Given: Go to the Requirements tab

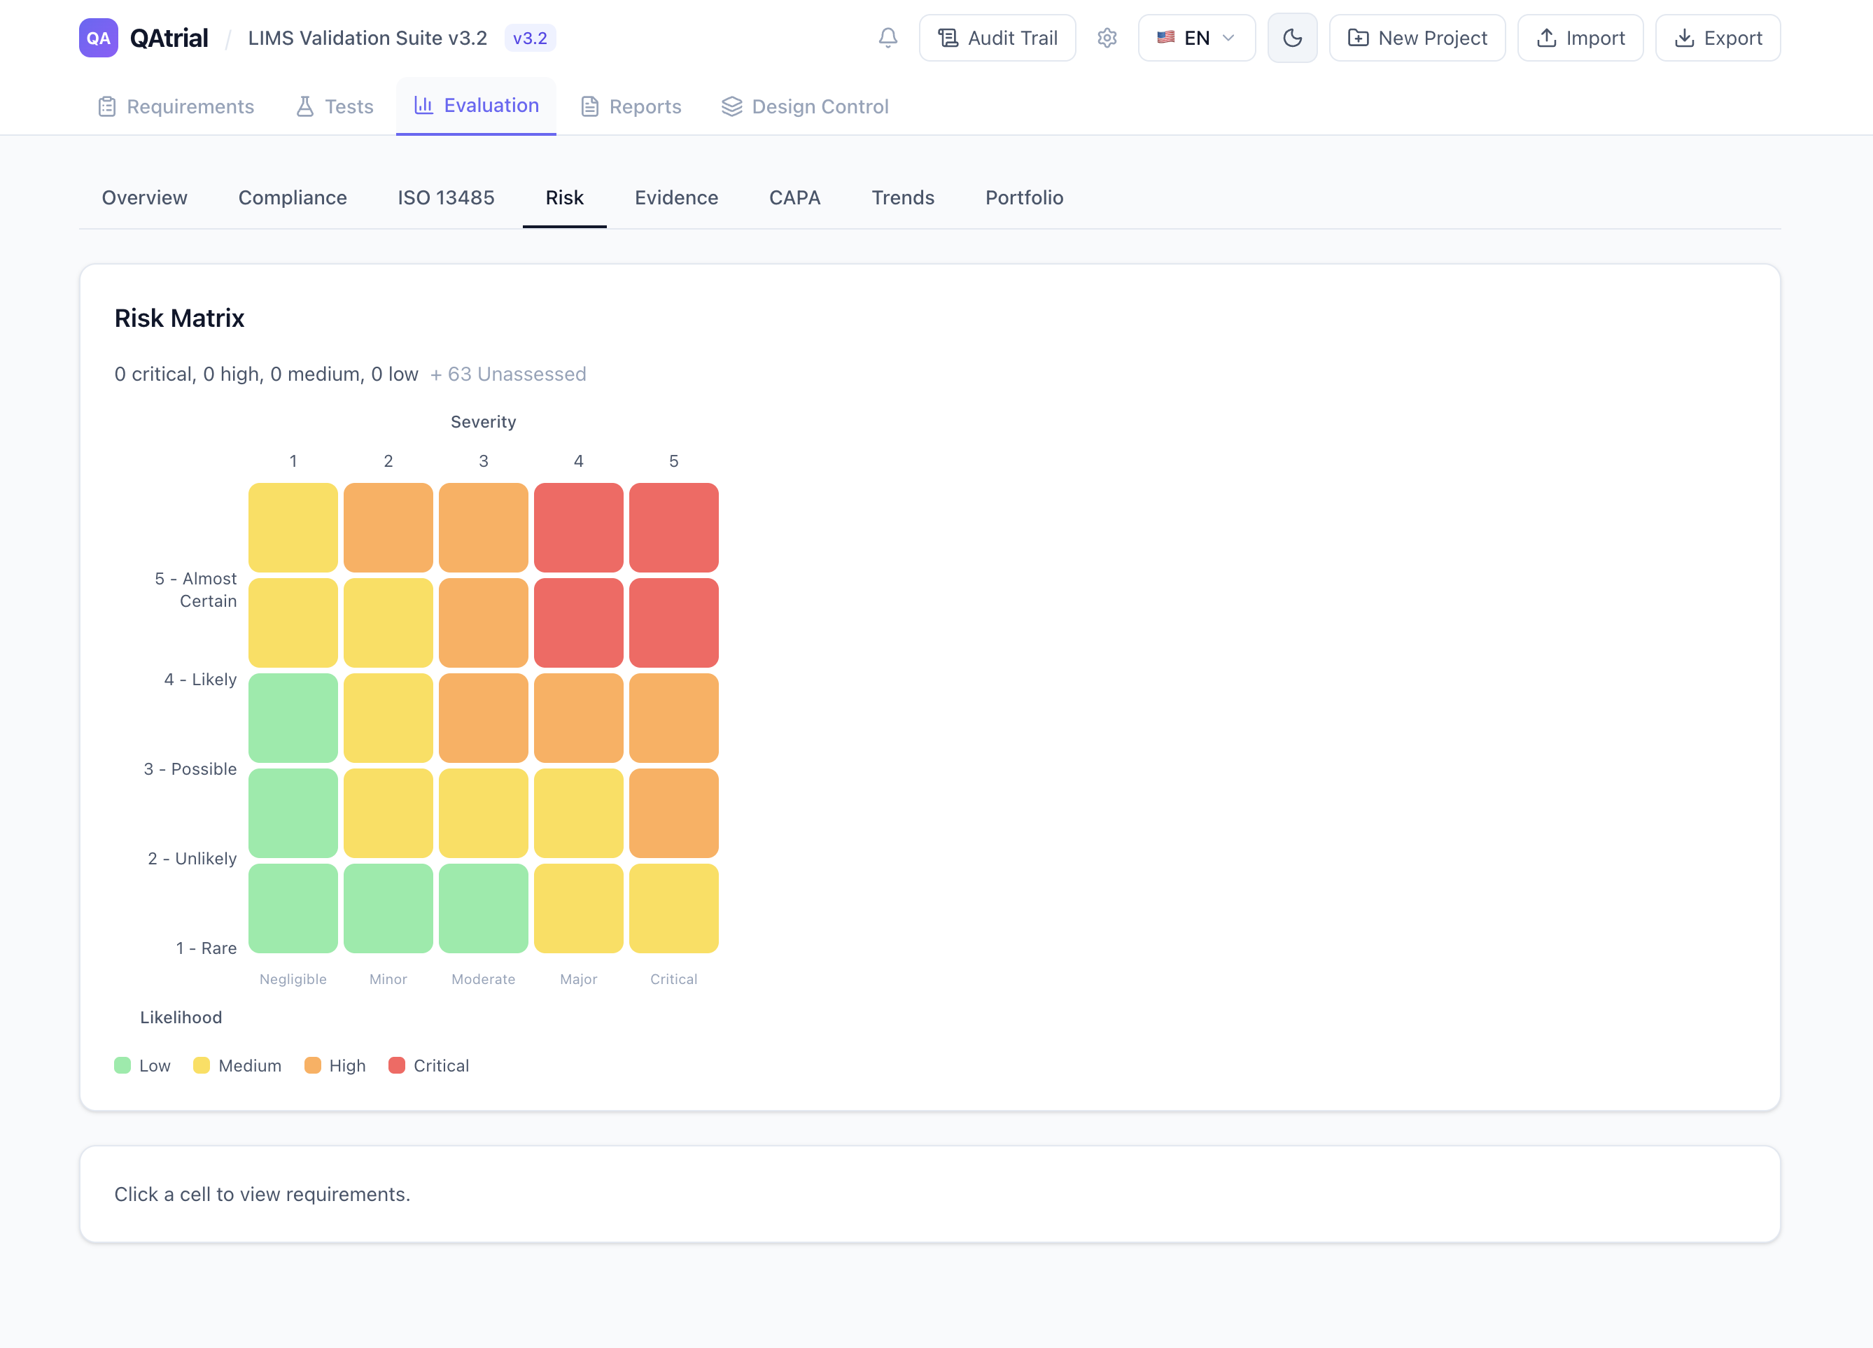Looking at the screenshot, I should (x=176, y=106).
